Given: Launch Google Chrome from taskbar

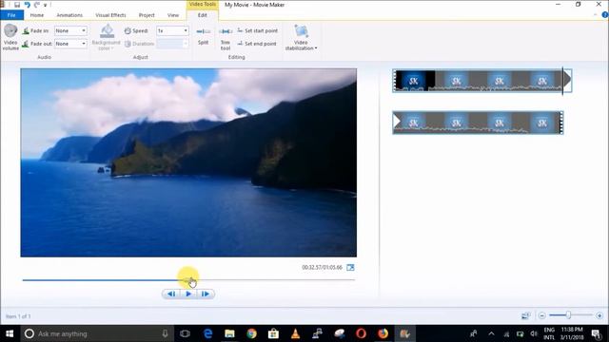Looking at the screenshot, I should [x=251, y=333].
